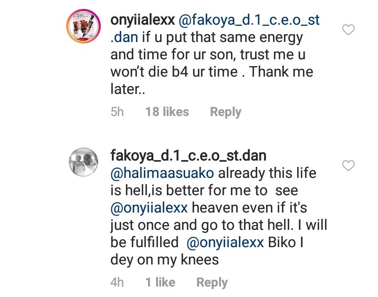Open the bold fakoya_d.1_c.e.o_st.dan username on the second comment
Image resolution: width=378 pixels, height=297 pixels.
click(189, 155)
